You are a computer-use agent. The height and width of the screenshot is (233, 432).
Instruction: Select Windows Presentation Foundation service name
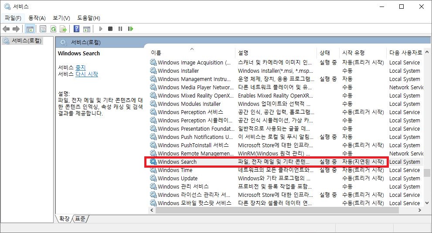pyautogui.click(x=196, y=128)
